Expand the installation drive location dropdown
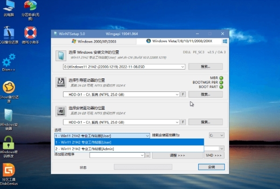The image size is (280, 189). pyautogui.click(x=177, y=122)
